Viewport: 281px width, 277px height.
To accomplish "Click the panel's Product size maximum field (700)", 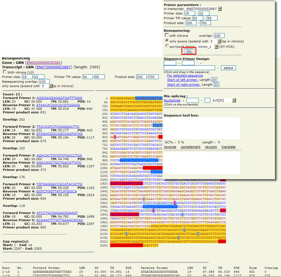I will [x=206, y=23].
